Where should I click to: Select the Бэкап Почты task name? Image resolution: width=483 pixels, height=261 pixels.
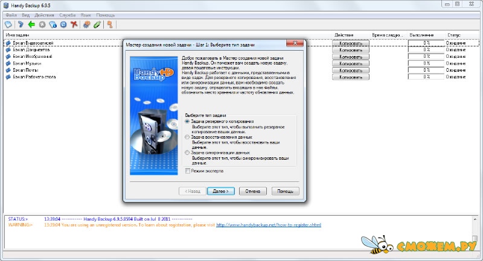25,70
